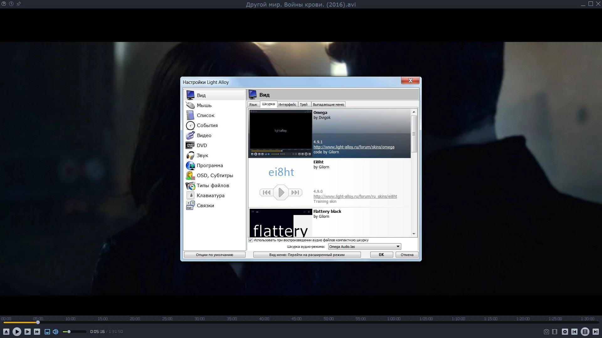Viewport: 602px width, 338px height.
Task: Click the Опции по умолчанию button
Action: click(x=215, y=255)
